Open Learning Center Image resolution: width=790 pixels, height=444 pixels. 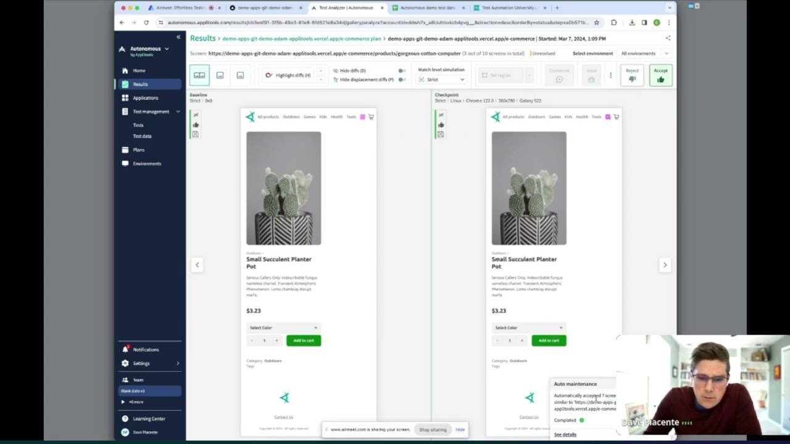tap(149, 419)
